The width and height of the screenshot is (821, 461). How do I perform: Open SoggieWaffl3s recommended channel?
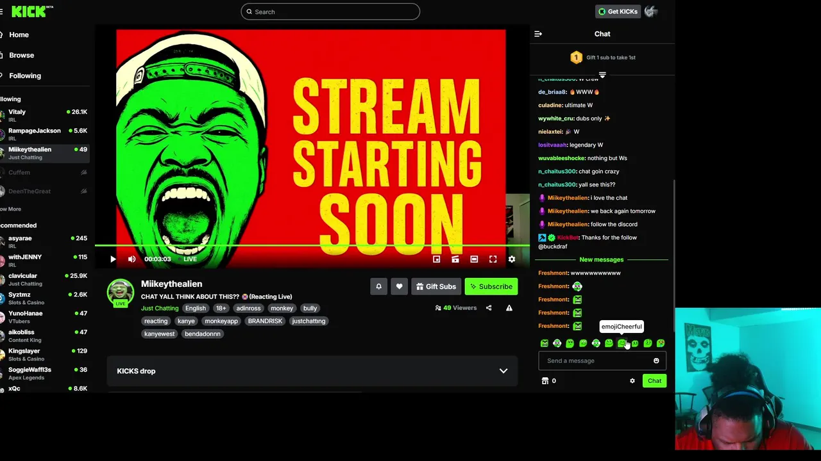click(44, 373)
